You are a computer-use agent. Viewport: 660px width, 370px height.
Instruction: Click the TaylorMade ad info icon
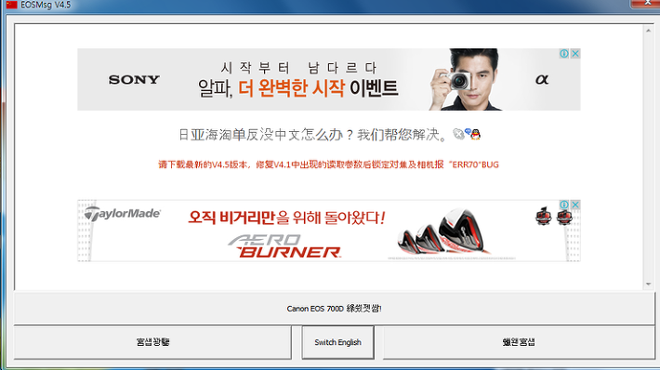click(x=564, y=205)
